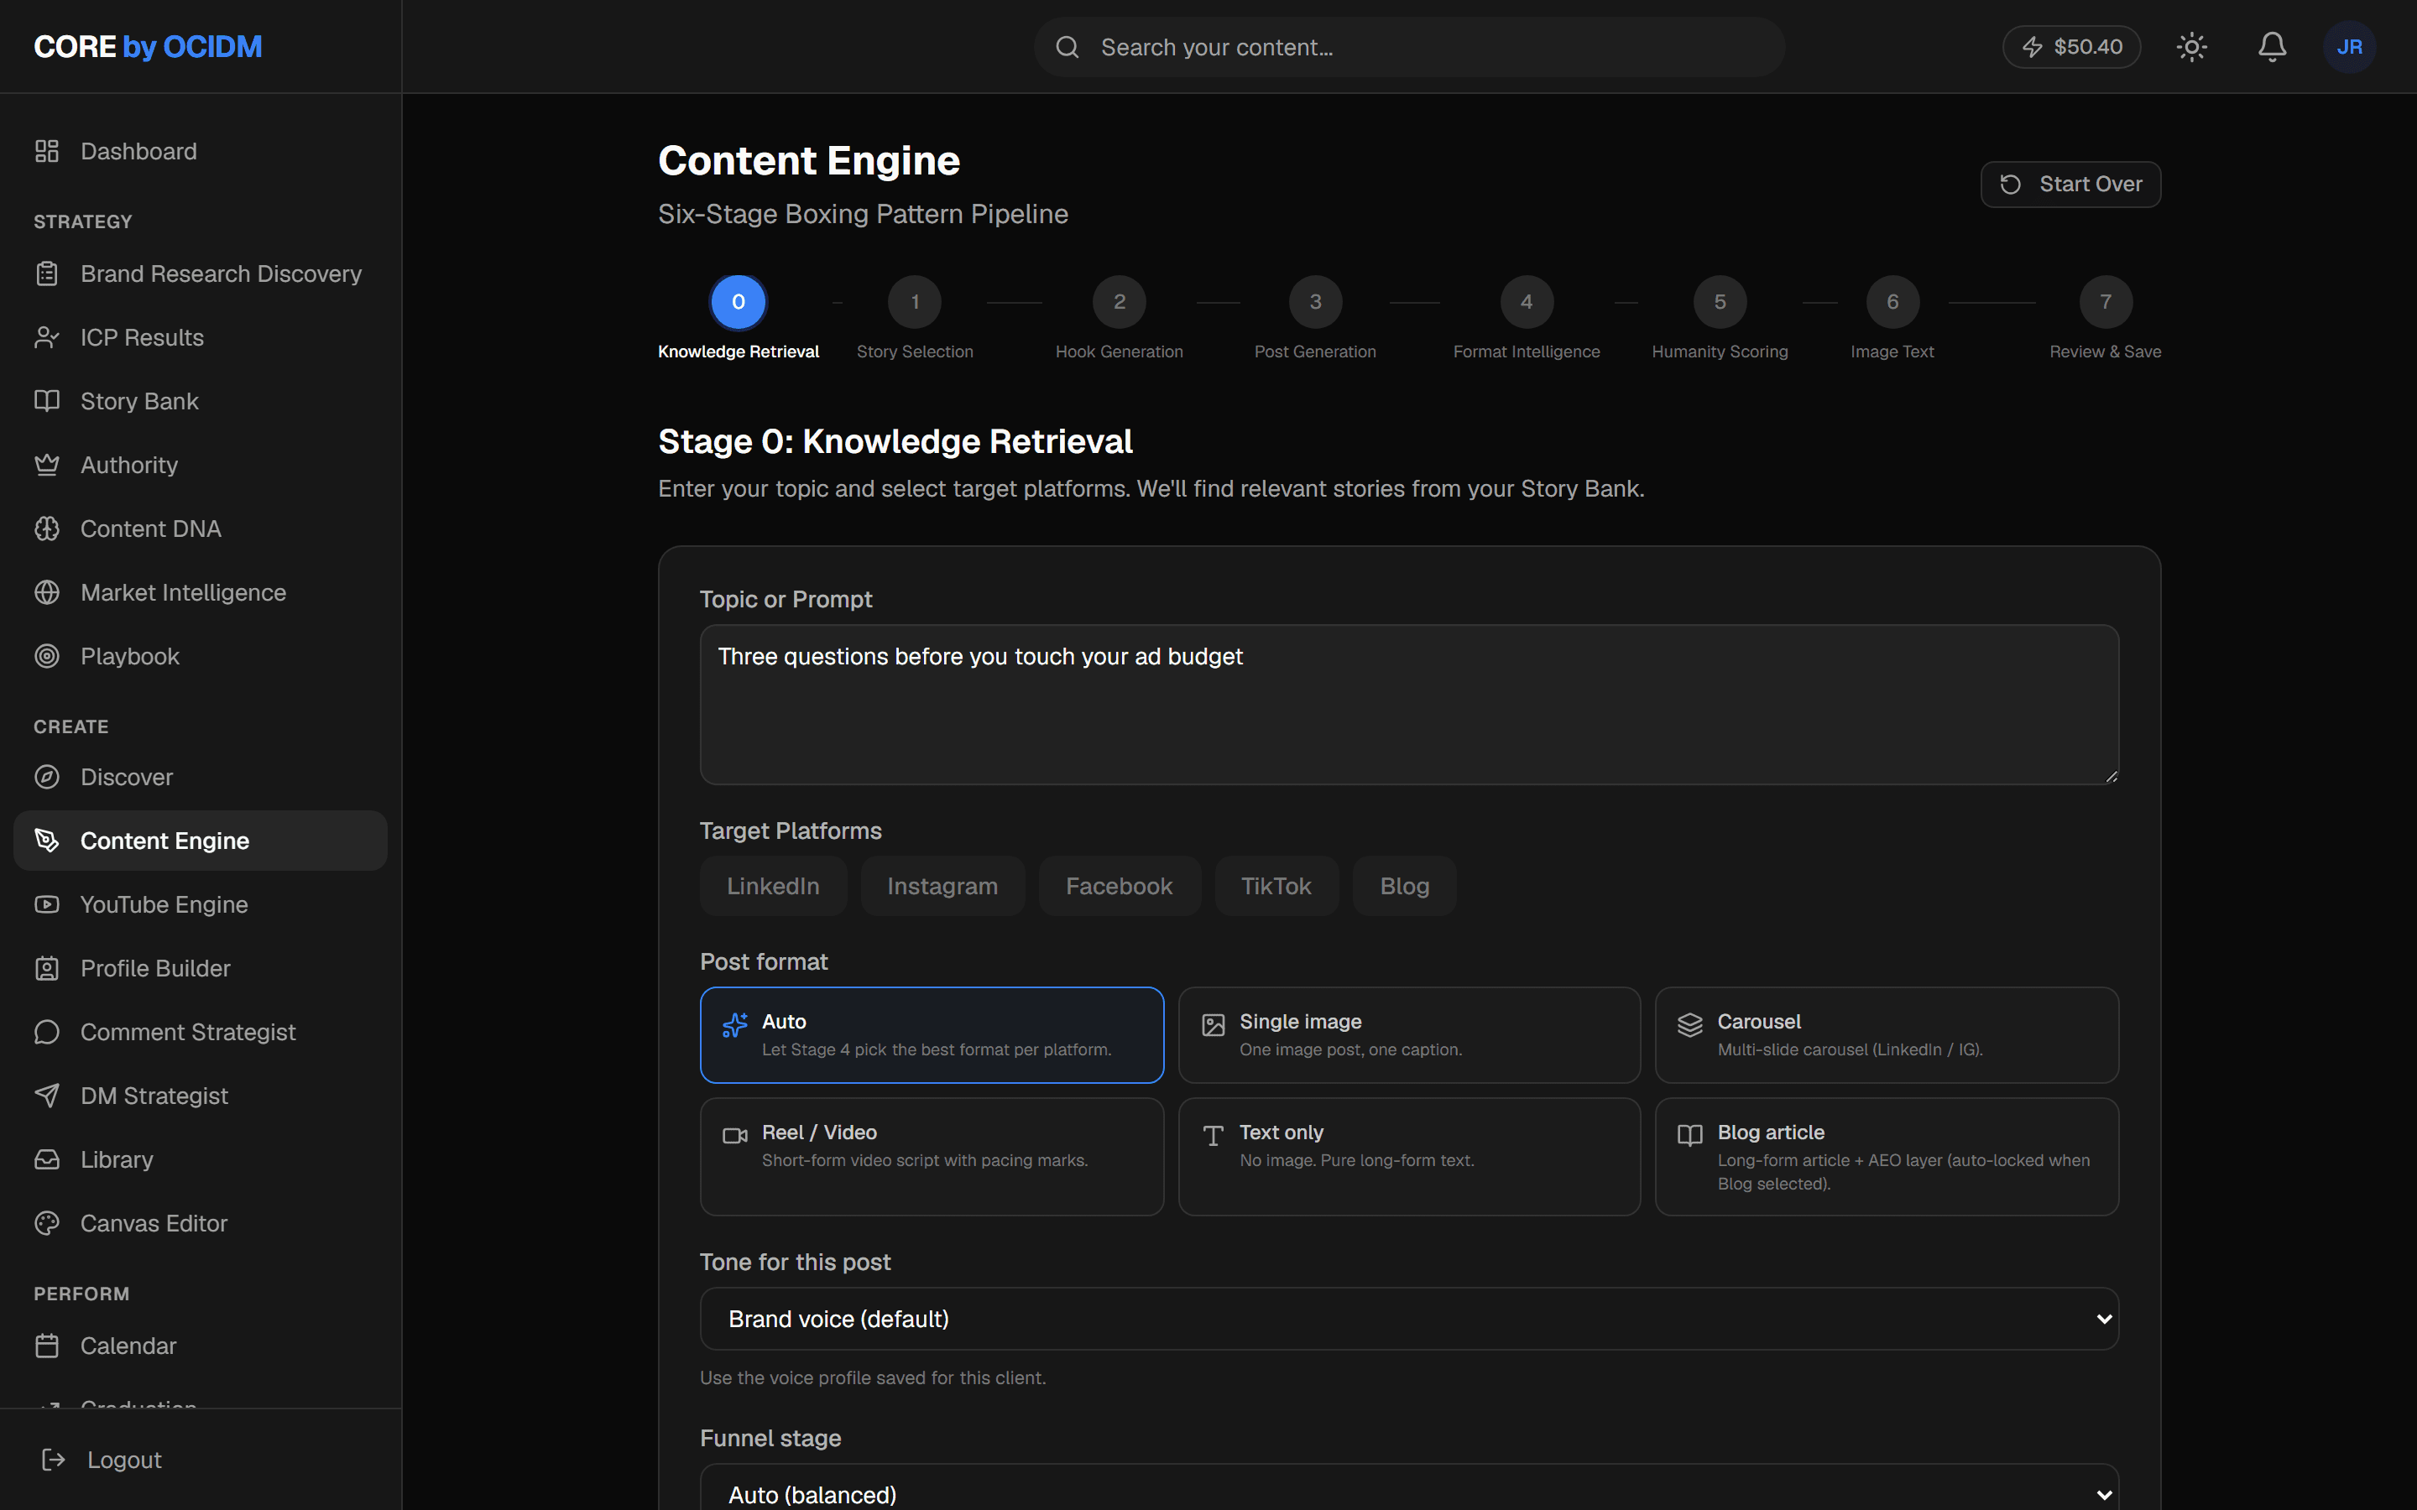Go to step 3 Post Generation
2417x1510 pixels.
[x=1315, y=302]
